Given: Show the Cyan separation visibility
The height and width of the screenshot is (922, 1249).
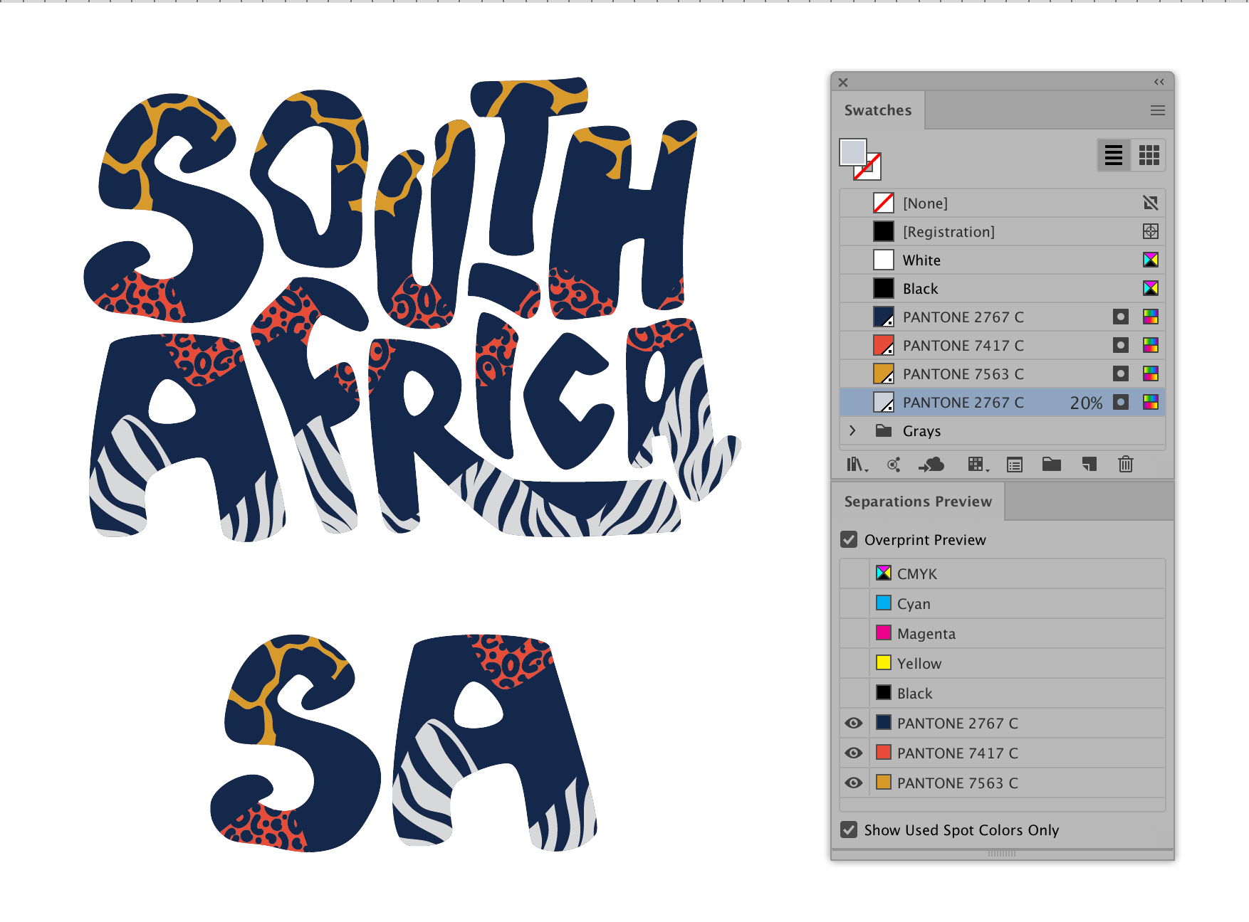Looking at the screenshot, I should [854, 603].
